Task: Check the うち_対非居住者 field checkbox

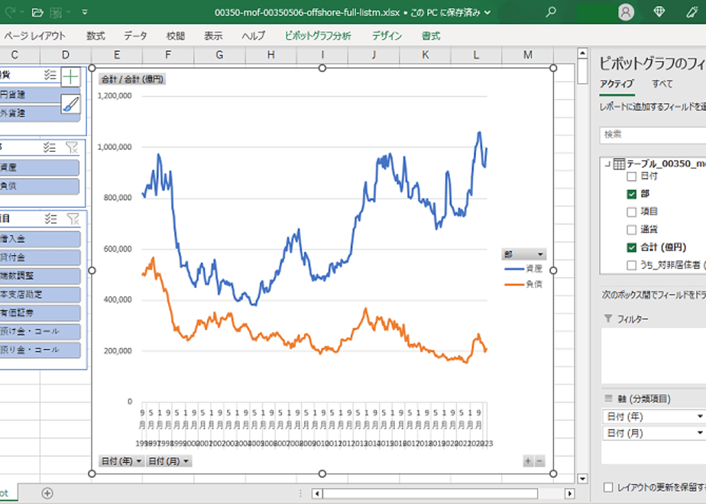Action: click(631, 265)
